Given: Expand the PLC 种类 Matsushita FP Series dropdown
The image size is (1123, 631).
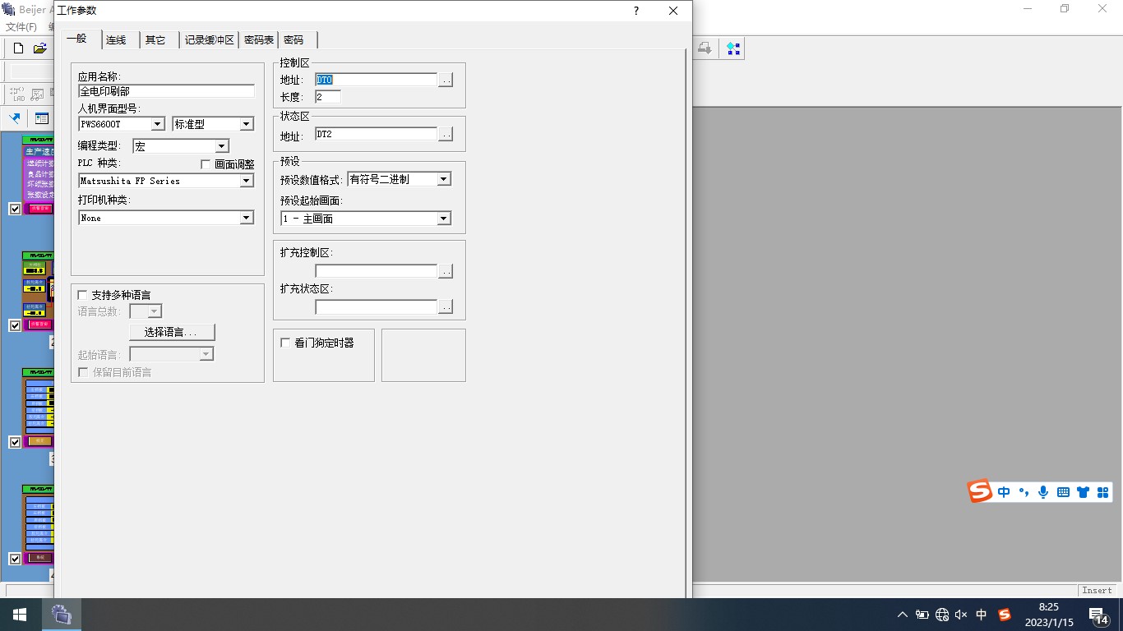Looking at the screenshot, I should 246,181.
